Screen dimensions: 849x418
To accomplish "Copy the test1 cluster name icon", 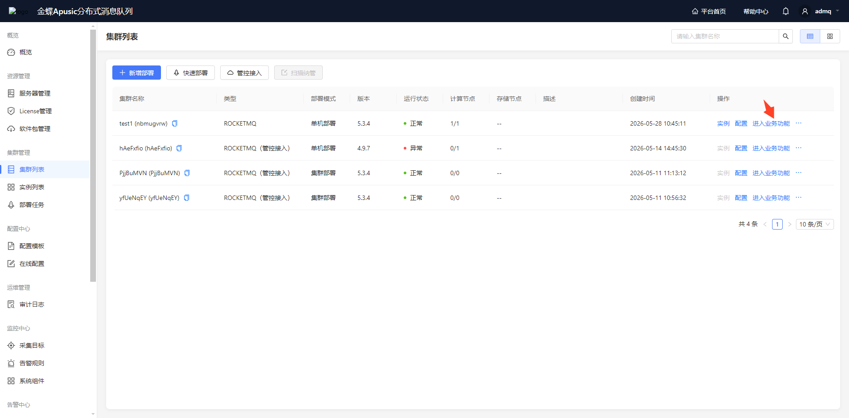I will click(x=175, y=123).
